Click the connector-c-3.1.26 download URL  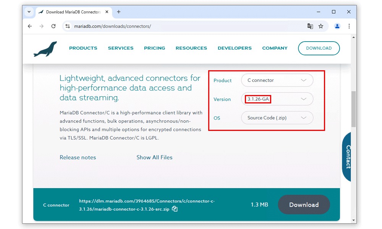point(147,205)
